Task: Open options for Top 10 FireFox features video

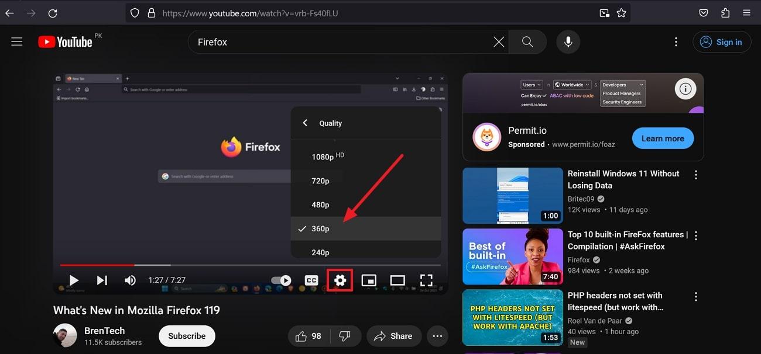Action: pyautogui.click(x=696, y=235)
